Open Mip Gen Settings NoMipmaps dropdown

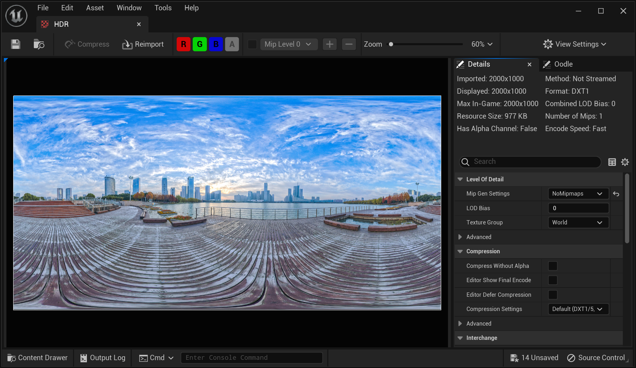tap(578, 194)
